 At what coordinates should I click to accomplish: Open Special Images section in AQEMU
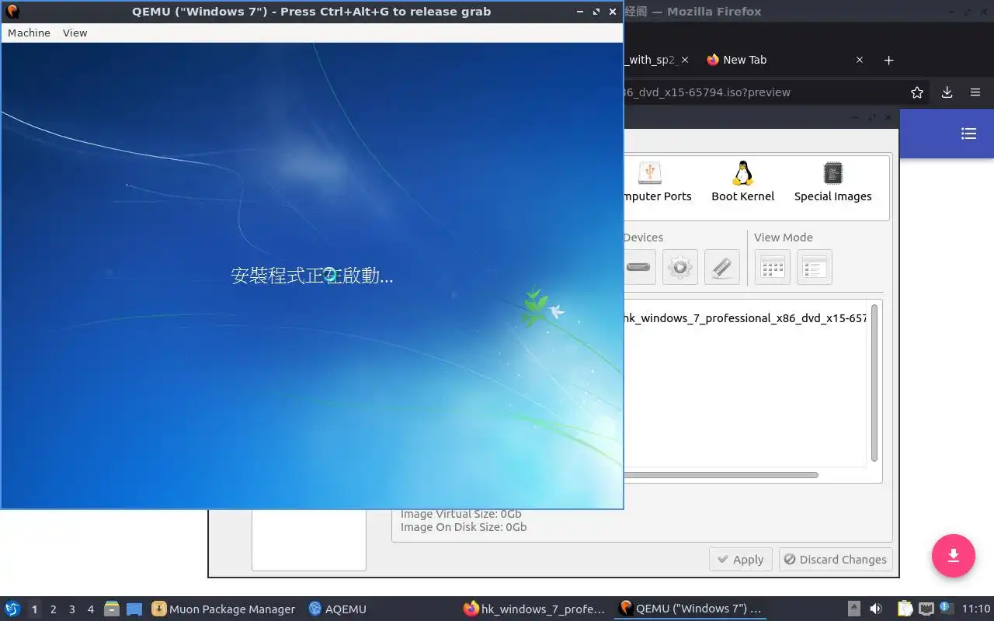(x=832, y=182)
